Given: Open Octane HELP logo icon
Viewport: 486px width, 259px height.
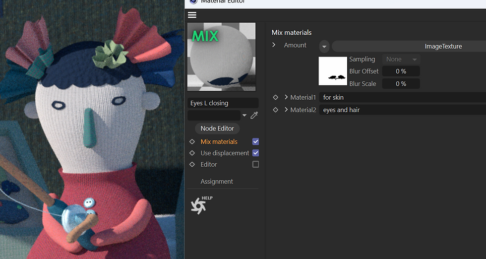Looking at the screenshot, I should [x=201, y=205].
